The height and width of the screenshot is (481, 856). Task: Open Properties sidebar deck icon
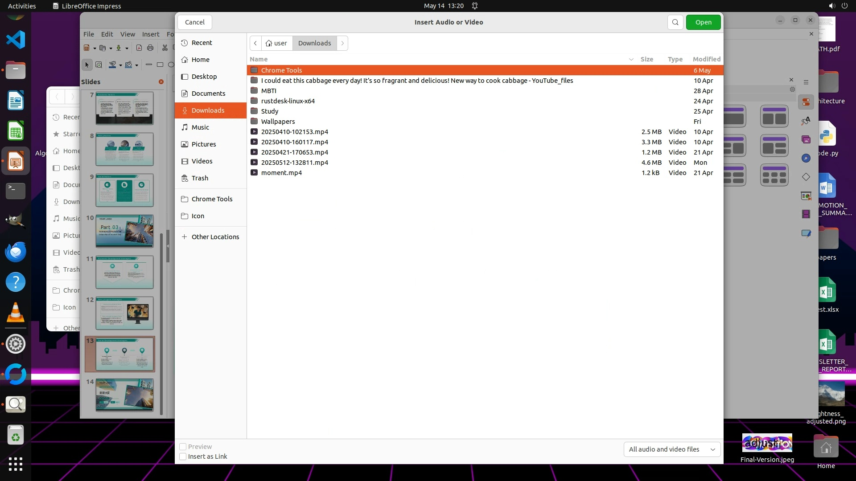(x=806, y=102)
